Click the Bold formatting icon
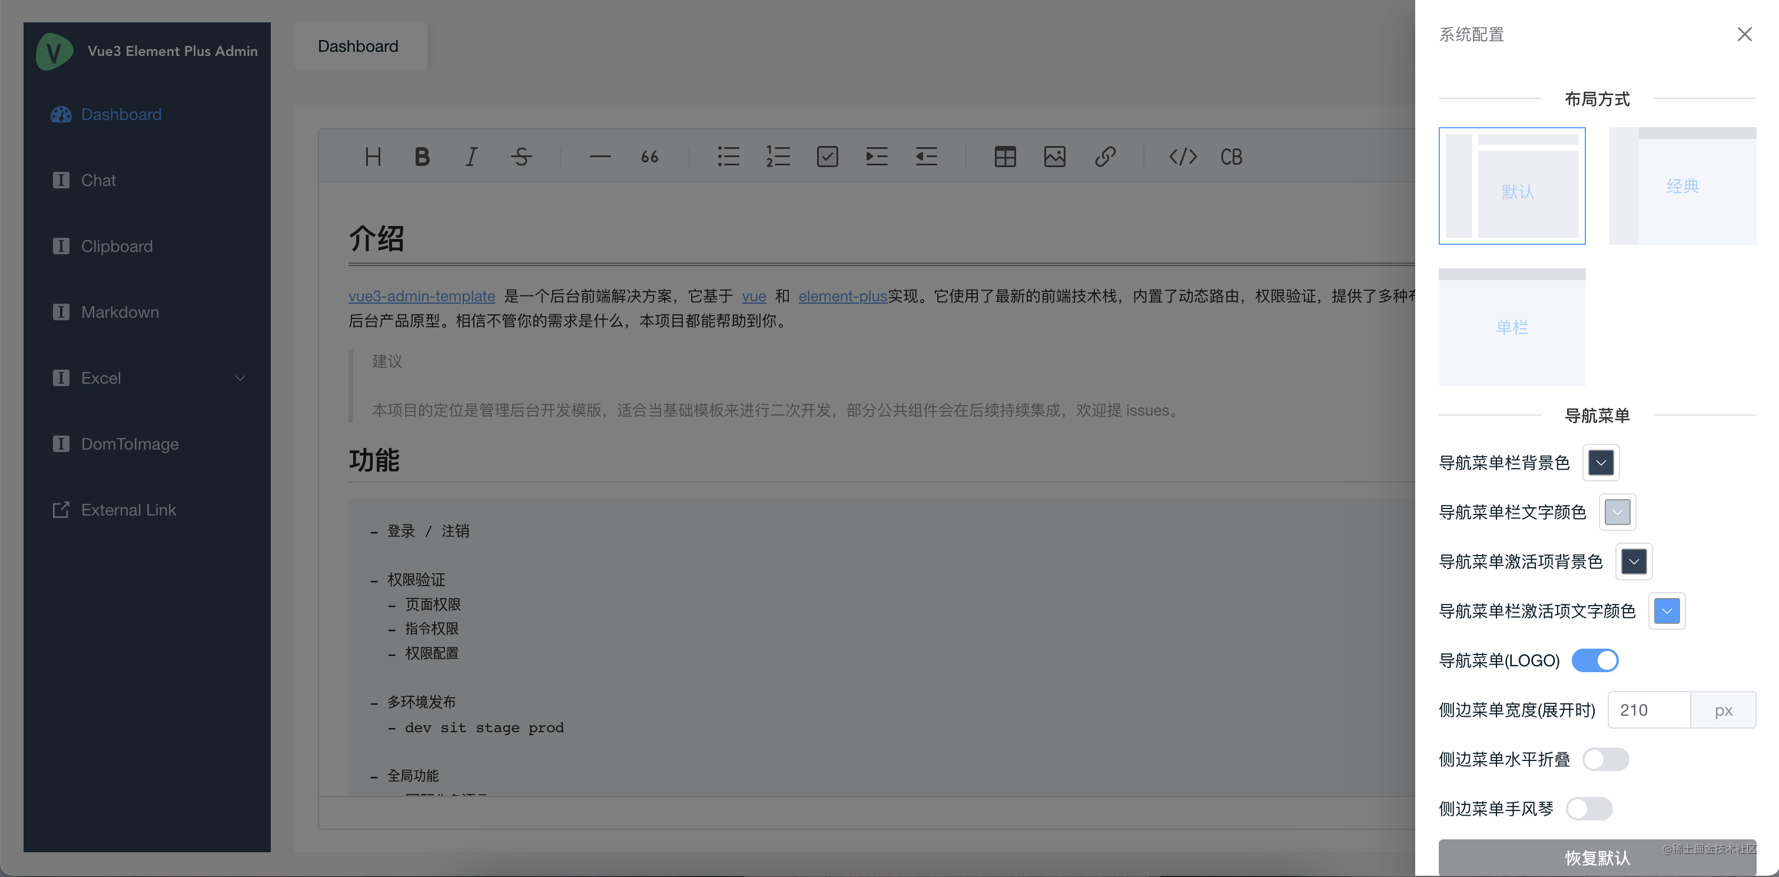Viewport: 1779px width, 877px height. [x=422, y=157]
